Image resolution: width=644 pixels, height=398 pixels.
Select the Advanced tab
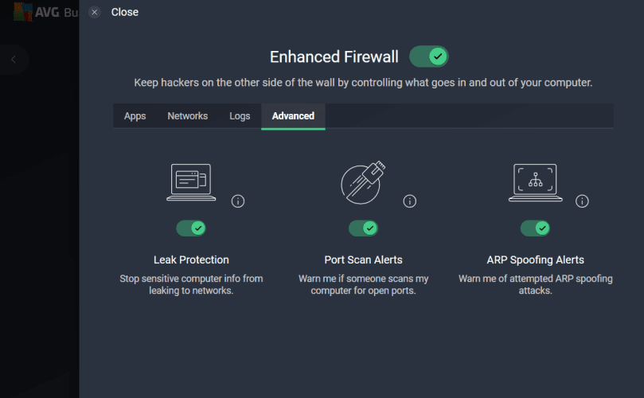click(x=293, y=116)
